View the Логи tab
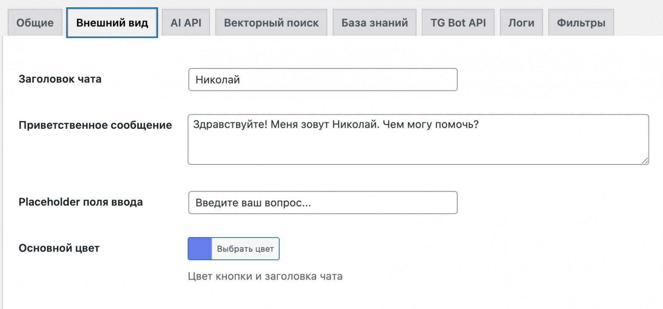Viewport: 663px width, 309px height. tap(521, 23)
